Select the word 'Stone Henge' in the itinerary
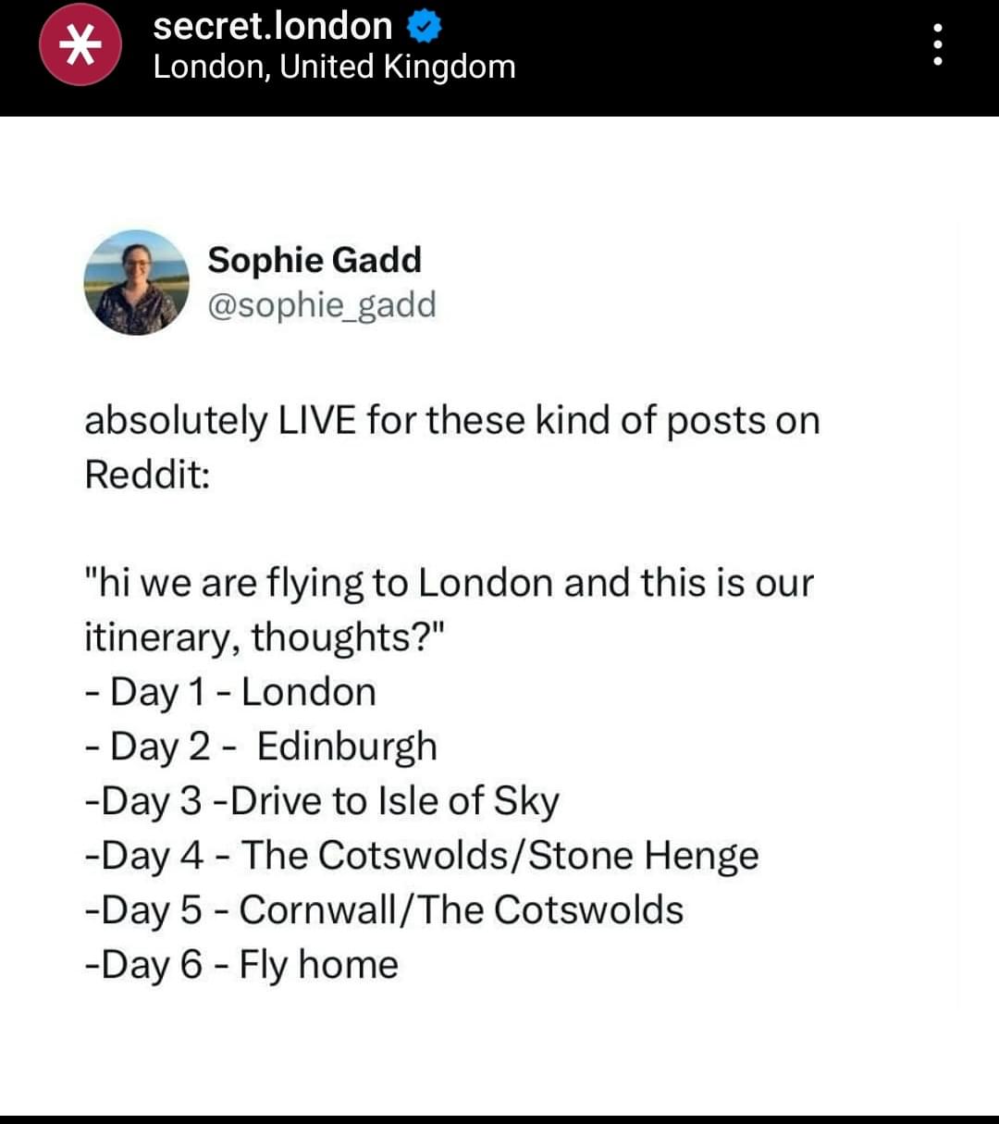 (x=644, y=857)
